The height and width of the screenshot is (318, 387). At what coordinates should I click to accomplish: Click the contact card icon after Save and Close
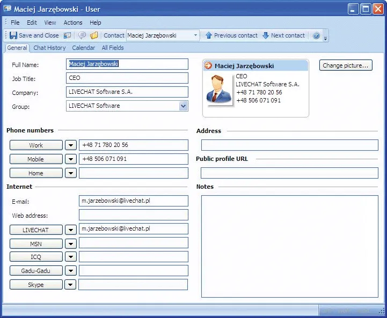point(67,35)
